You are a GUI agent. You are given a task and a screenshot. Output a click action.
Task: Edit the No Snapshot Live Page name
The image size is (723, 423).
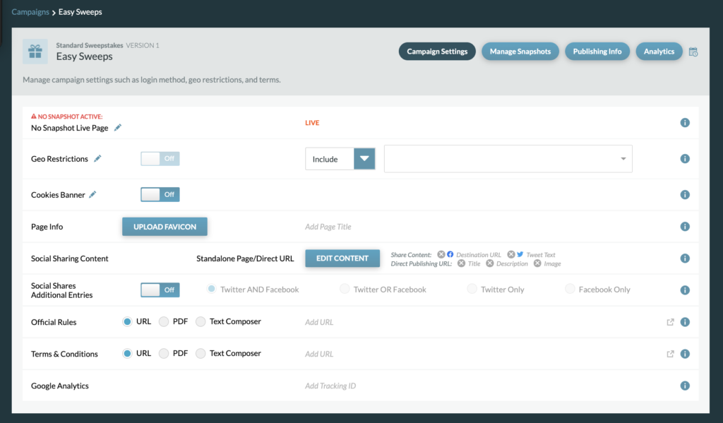pos(118,128)
